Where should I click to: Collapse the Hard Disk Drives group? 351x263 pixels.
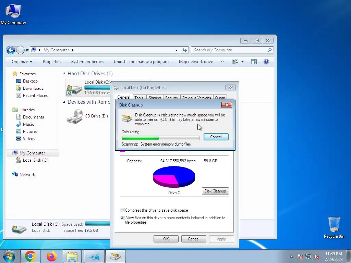point(64,74)
